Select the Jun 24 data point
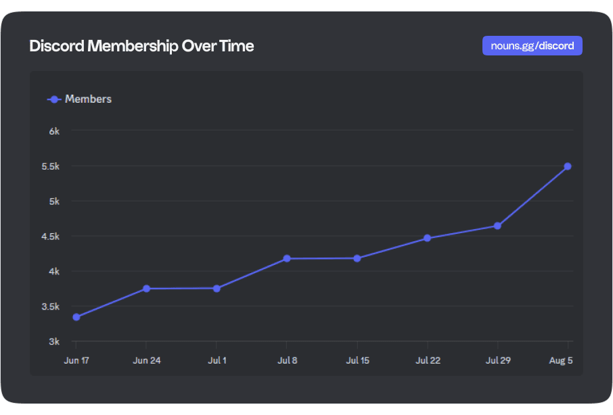This screenshot has width=613, height=415. point(147,289)
